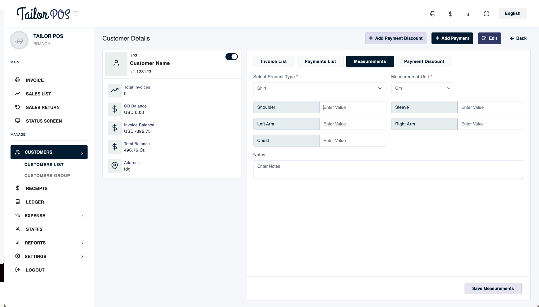Image resolution: width=539 pixels, height=307 pixels.
Task: Click the address location pin icon
Action: 114,166
